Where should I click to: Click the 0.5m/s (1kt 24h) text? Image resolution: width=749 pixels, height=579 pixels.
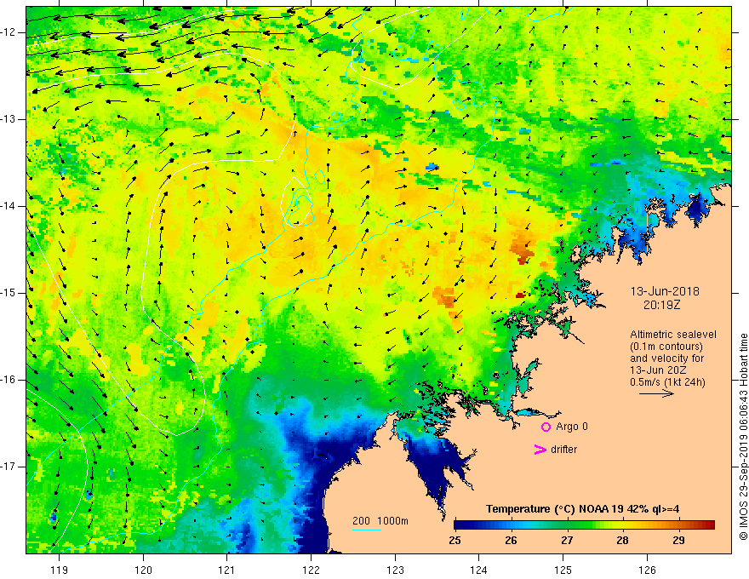(667, 382)
